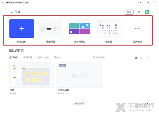Click the 泳道图 label
159x114 pixels.
click(x=108, y=42)
